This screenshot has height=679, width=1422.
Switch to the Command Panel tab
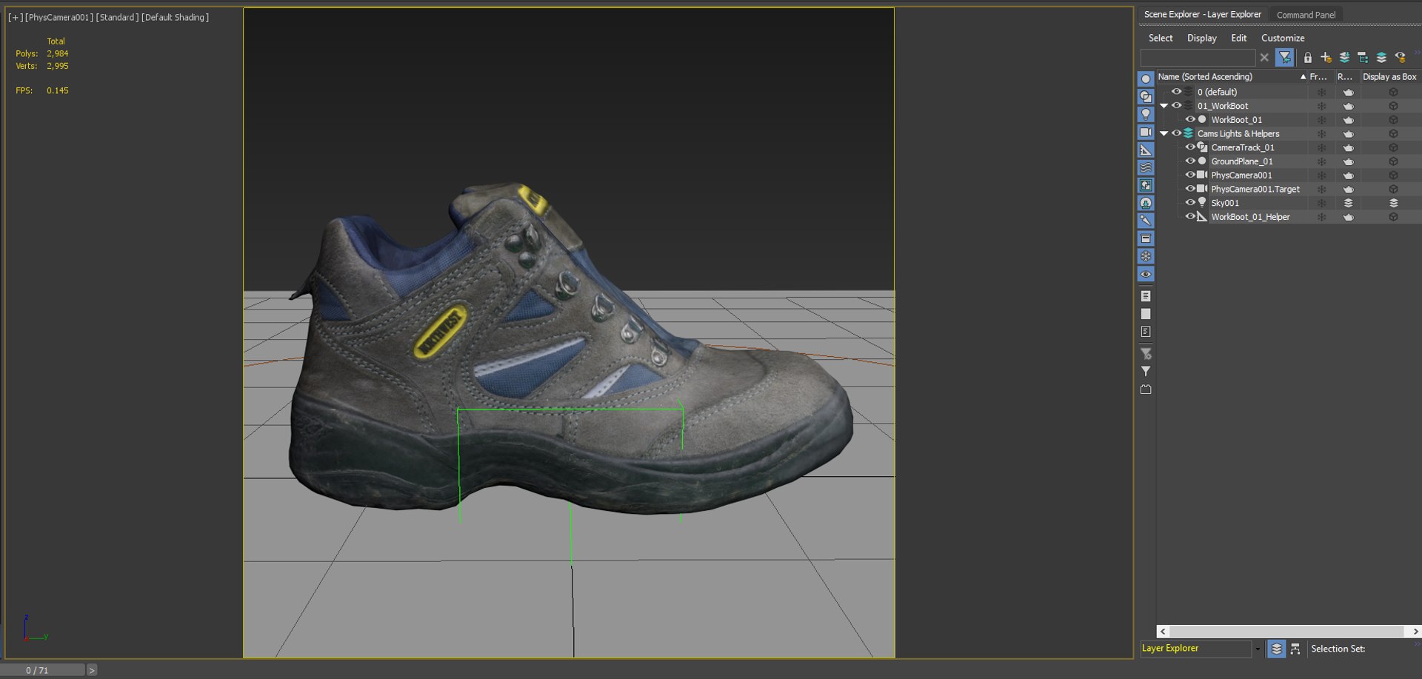coord(1306,15)
